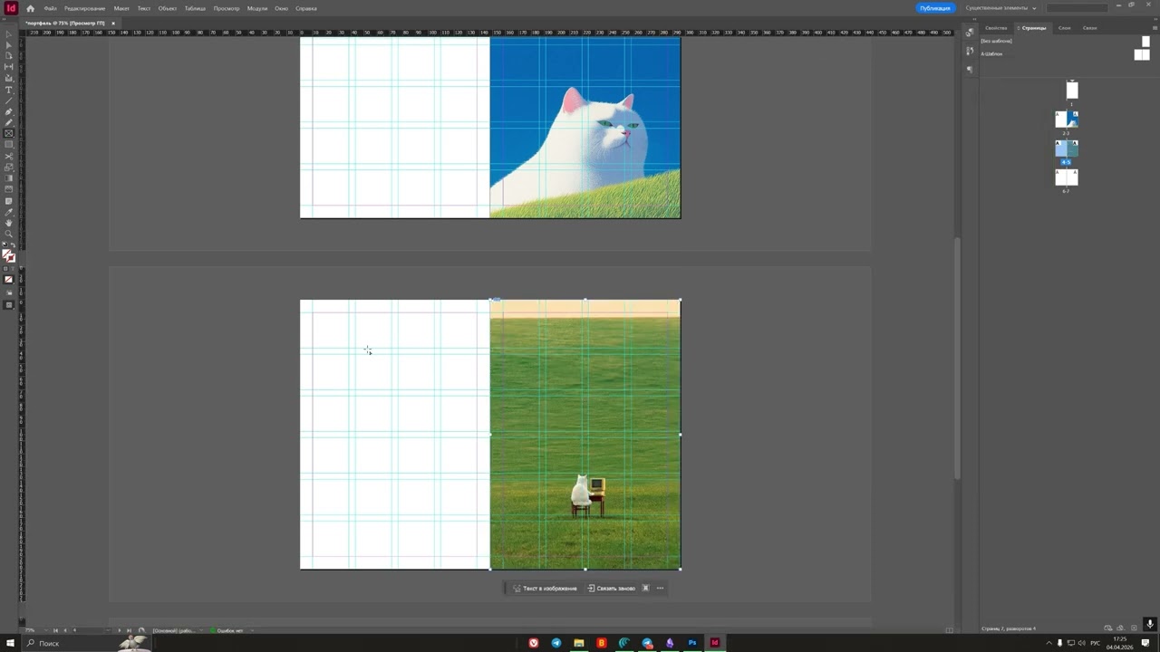Click the Связать заново button
Screen dimensions: 1160x652
click(x=612, y=588)
